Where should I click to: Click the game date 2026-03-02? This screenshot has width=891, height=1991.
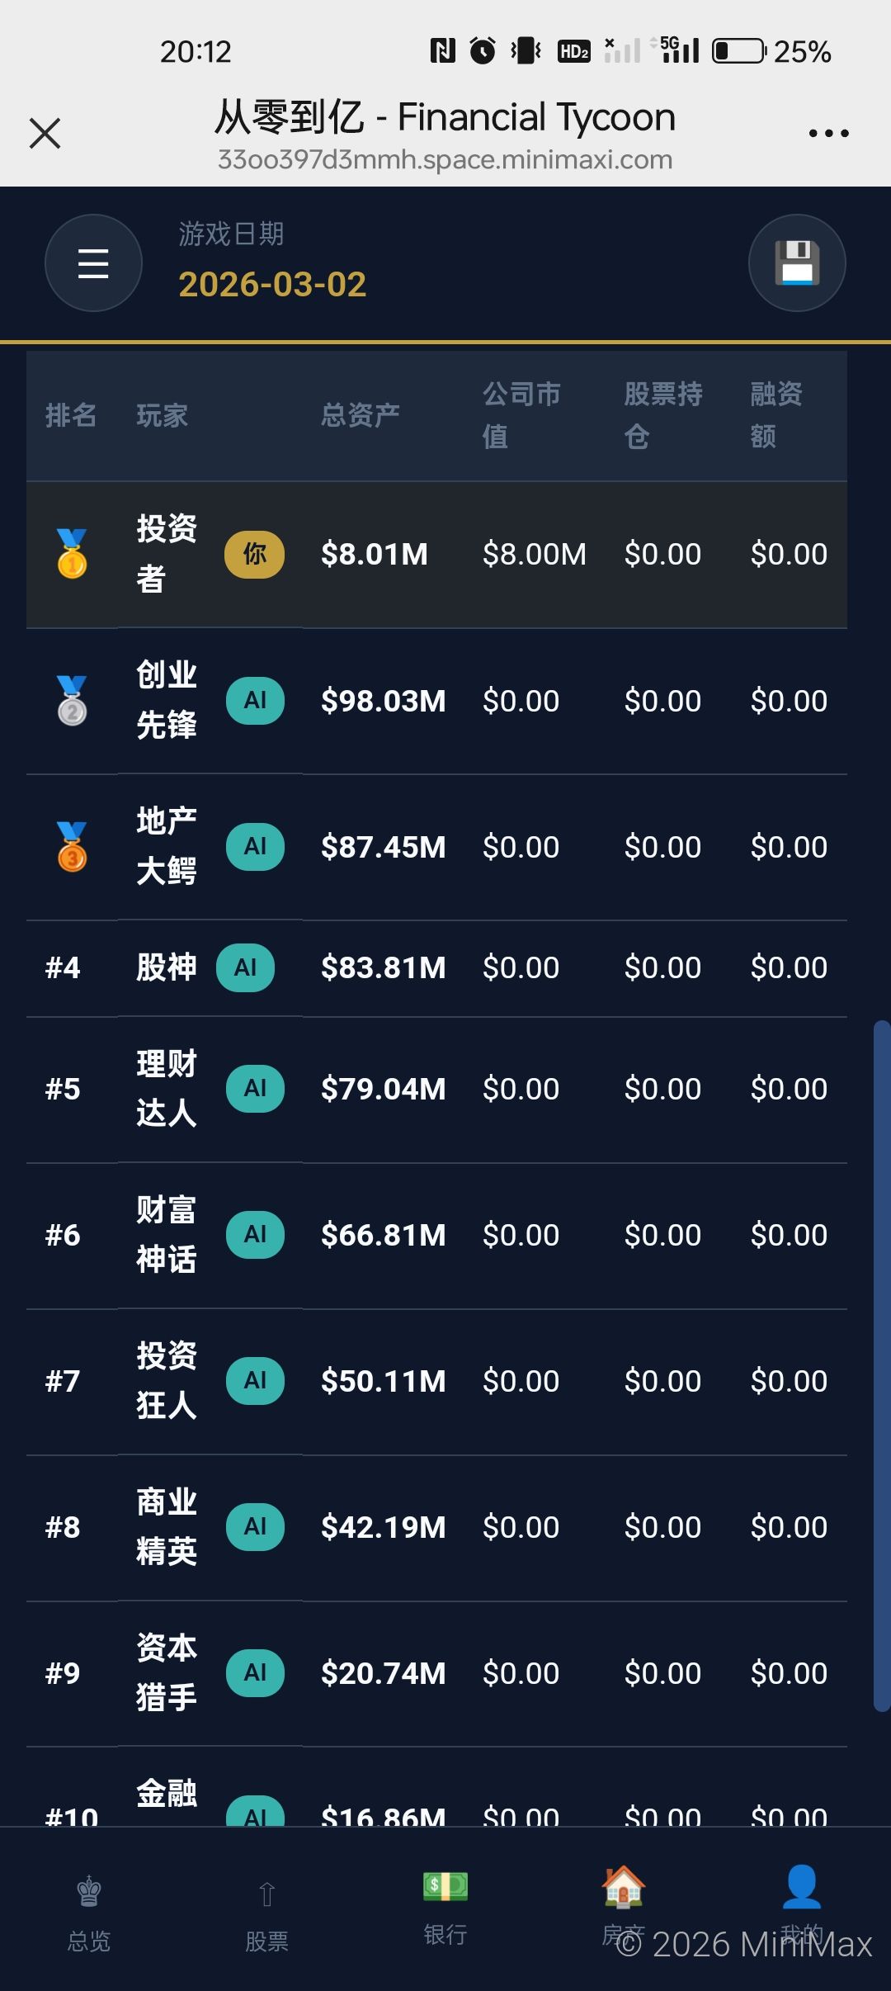(272, 284)
